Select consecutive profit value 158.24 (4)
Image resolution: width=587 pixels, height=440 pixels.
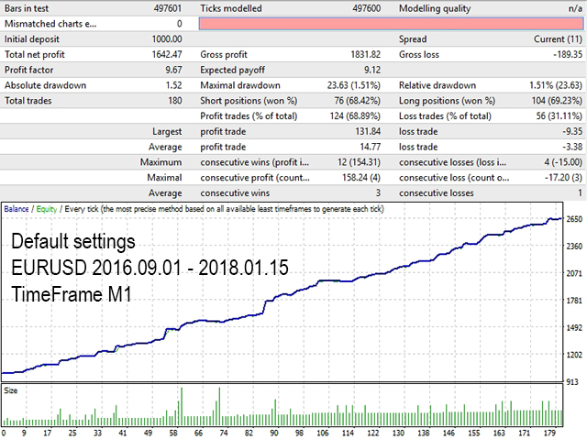coord(361,177)
